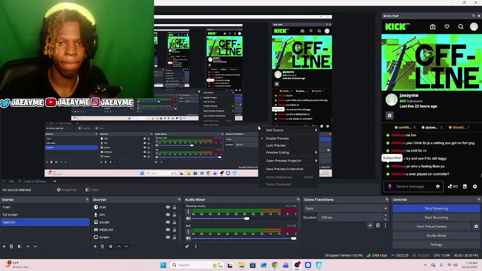Viewport: 482px width, 271px height.
Task: Click the Start Recording button
Action: click(436, 218)
